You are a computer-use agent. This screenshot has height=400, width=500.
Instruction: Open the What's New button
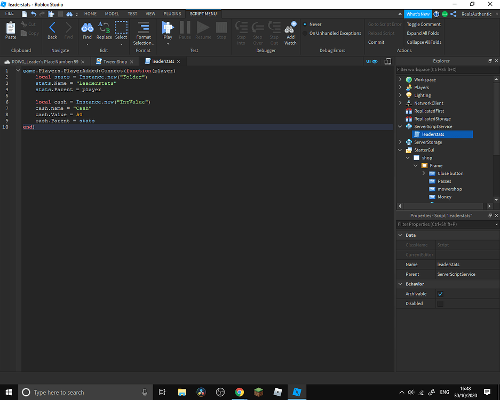(x=418, y=14)
